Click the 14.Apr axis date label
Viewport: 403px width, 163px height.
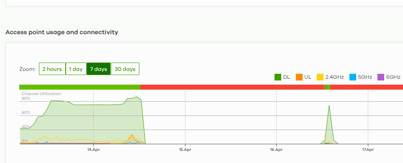93,149
